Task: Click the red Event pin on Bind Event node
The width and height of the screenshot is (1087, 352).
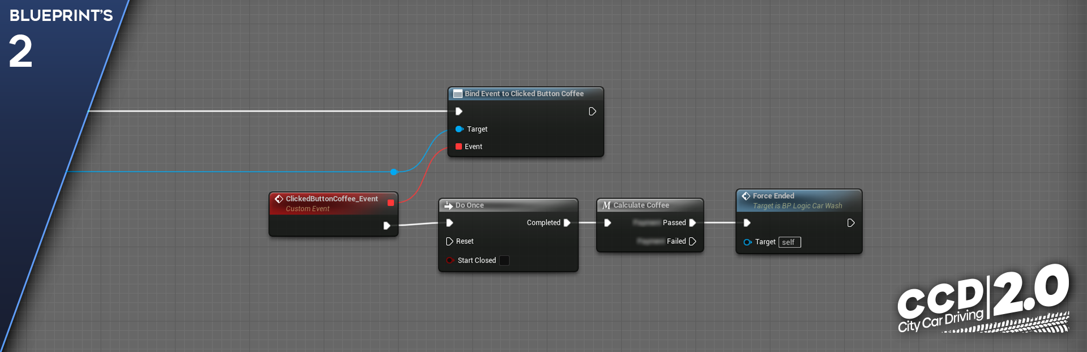Action: coord(459,147)
